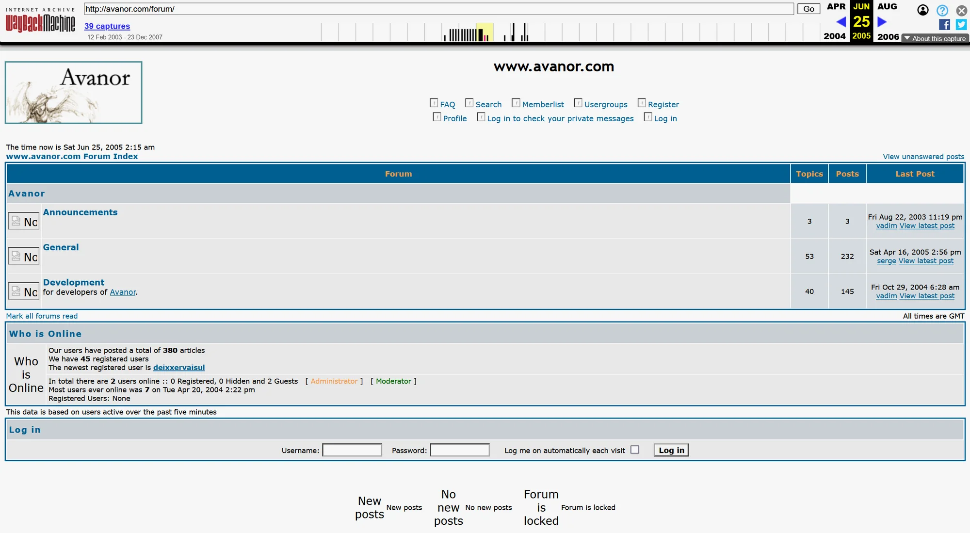970x533 pixels.
Task: Focus the Username field
Action: [x=352, y=450]
